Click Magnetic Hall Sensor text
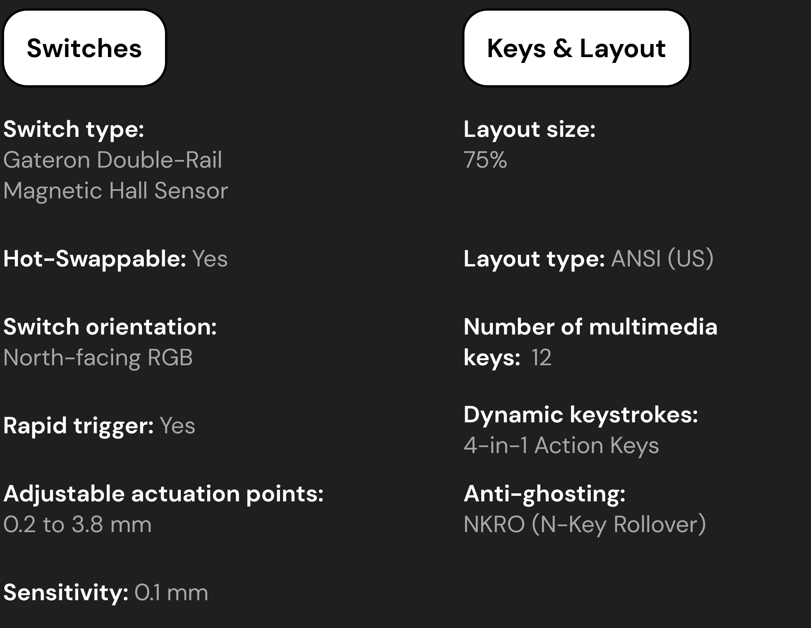This screenshot has width=811, height=628. coord(116,191)
